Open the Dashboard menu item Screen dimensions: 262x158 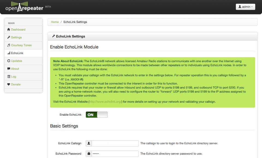[x=23, y=30]
